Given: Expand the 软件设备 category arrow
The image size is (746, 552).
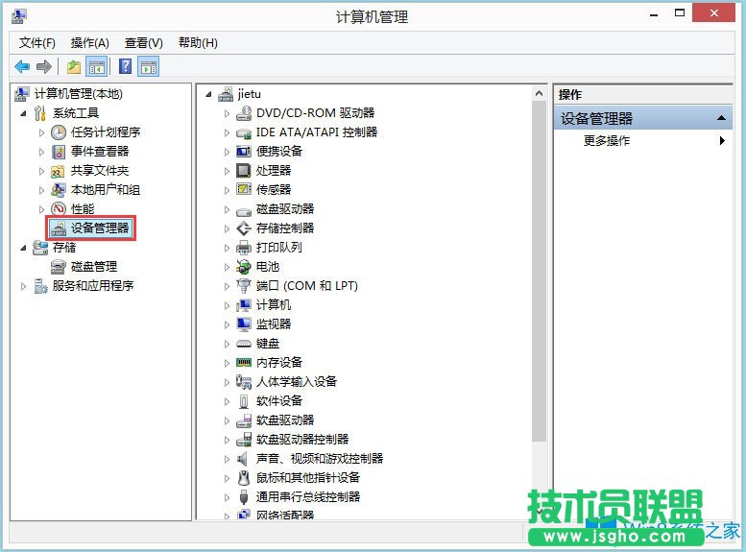Looking at the screenshot, I should [x=227, y=401].
